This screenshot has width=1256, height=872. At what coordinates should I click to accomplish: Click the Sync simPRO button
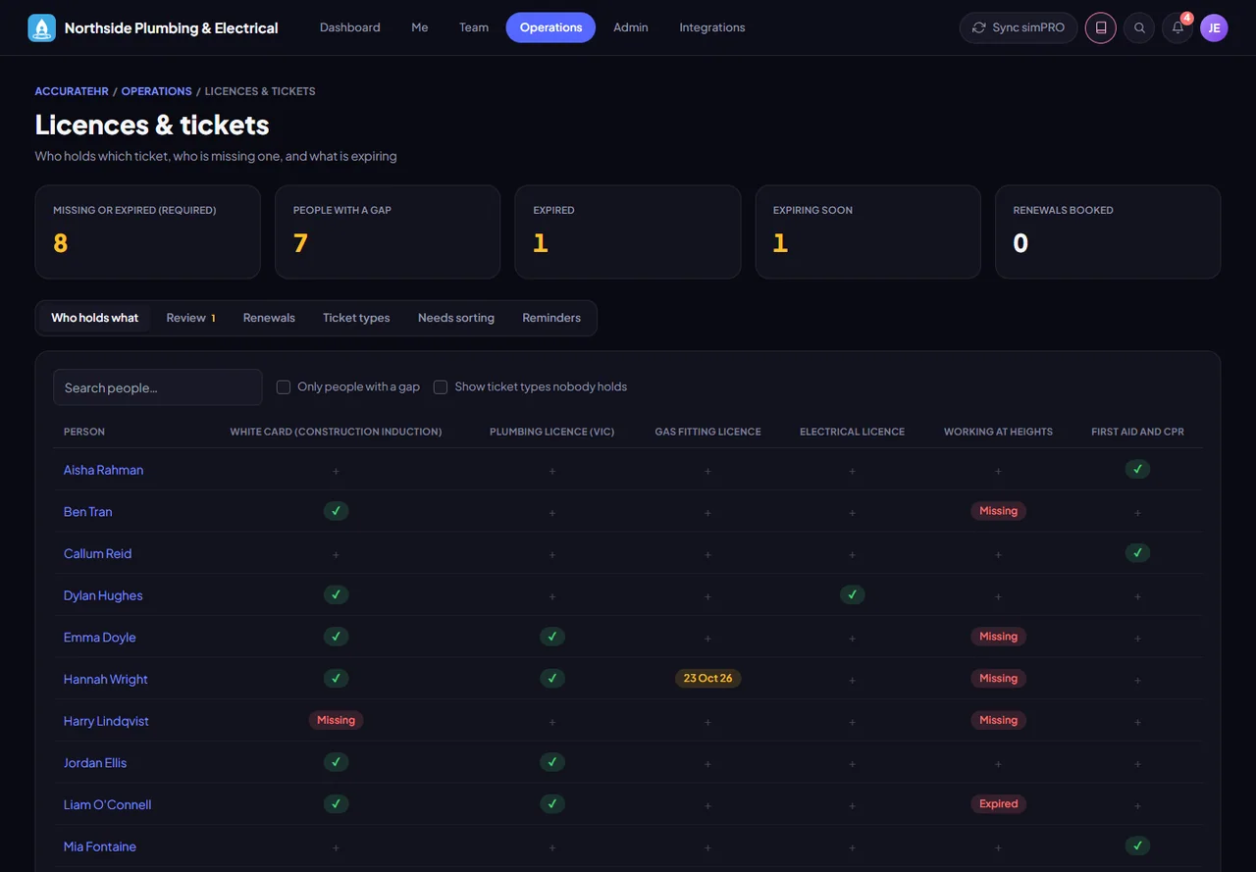(x=1019, y=27)
